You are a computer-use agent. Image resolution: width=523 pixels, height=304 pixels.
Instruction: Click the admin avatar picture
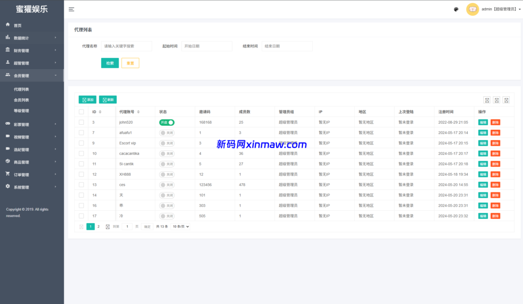tap(472, 9)
